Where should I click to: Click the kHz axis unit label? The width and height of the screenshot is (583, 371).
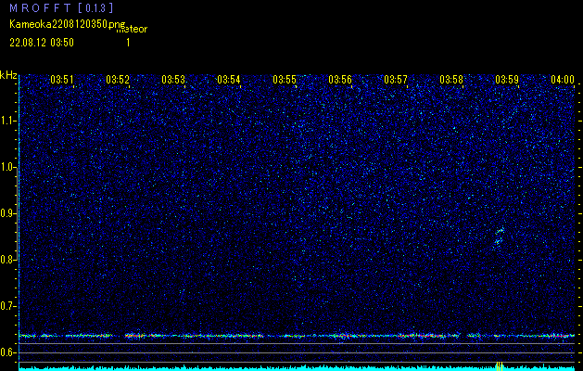(8, 75)
